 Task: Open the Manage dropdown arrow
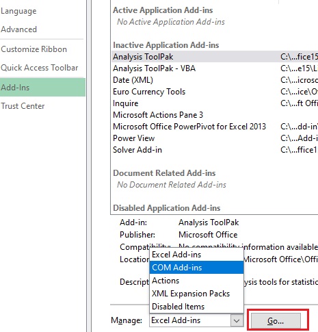pyautogui.click(x=237, y=320)
